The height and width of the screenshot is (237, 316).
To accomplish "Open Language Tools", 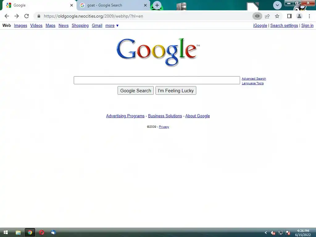I will tap(253, 83).
